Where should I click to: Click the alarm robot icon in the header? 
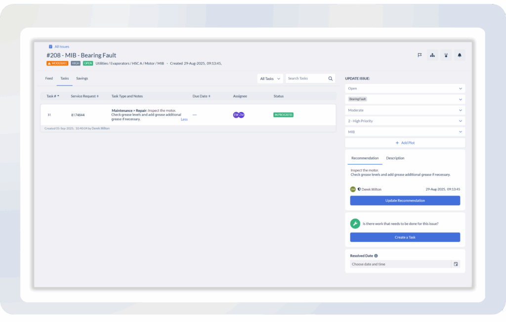[x=446, y=55]
